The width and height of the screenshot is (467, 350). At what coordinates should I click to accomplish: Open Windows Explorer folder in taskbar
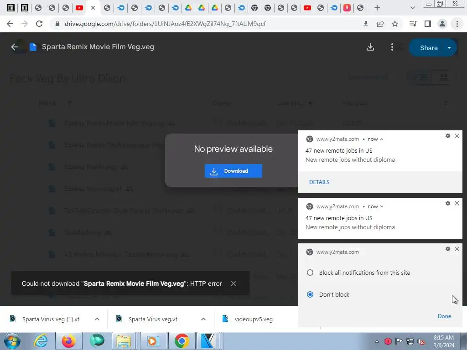click(x=124, y=341)
